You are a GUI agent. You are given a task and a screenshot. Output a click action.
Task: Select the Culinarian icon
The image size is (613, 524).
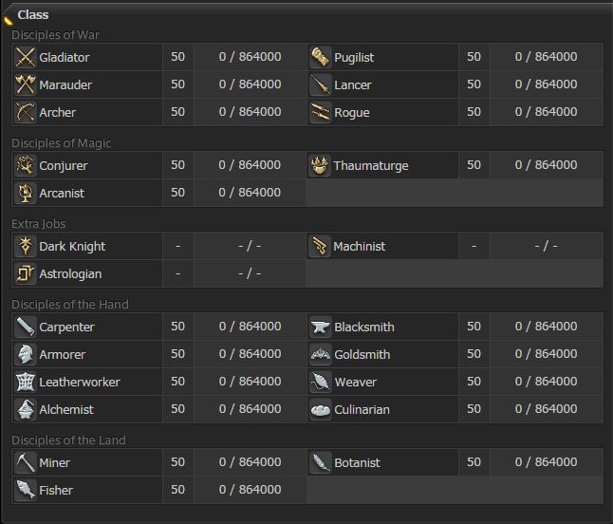[x=321, y=409]
